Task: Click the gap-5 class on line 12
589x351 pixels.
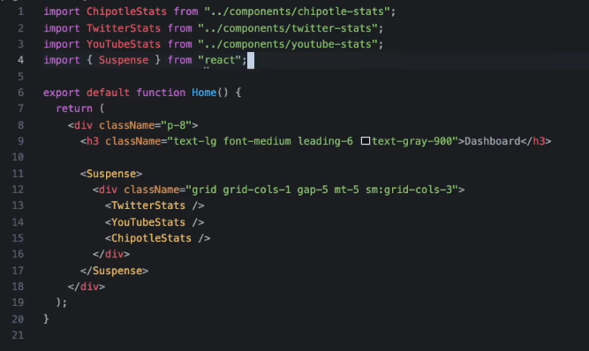Action: click(x=313, y=190)
